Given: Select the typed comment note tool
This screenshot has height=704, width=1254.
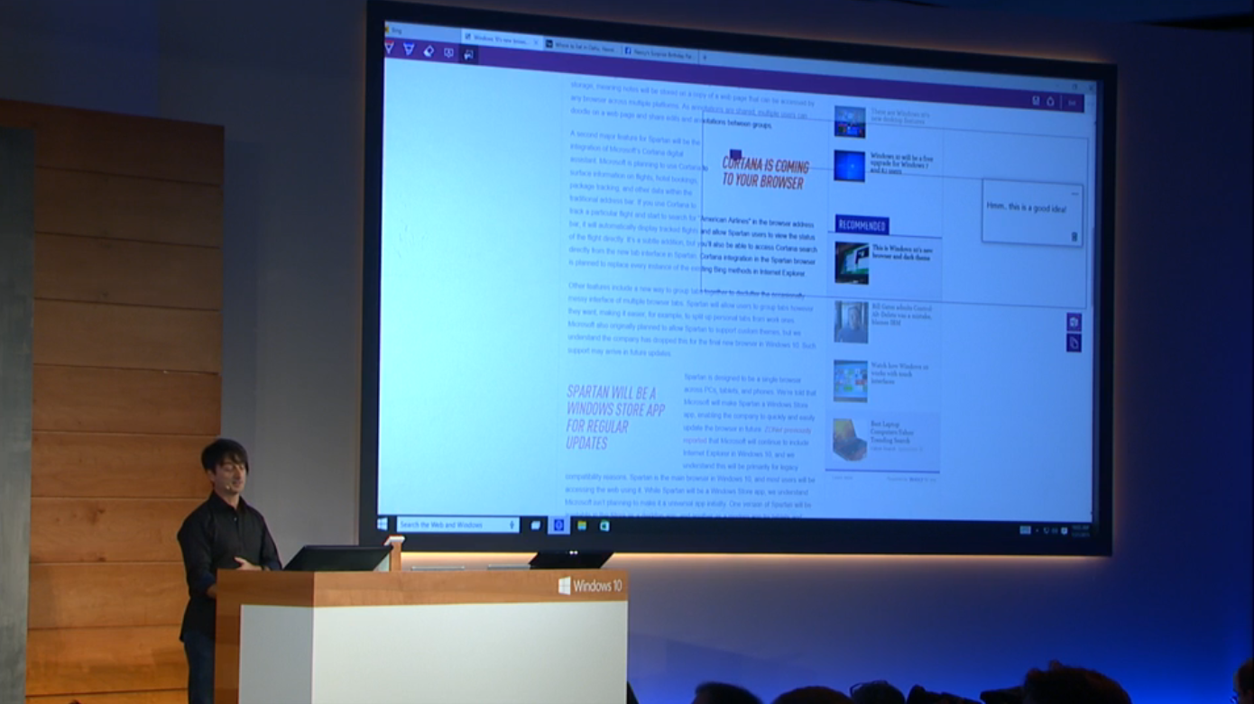Looking at the screenshot, I should coord(448,52).
